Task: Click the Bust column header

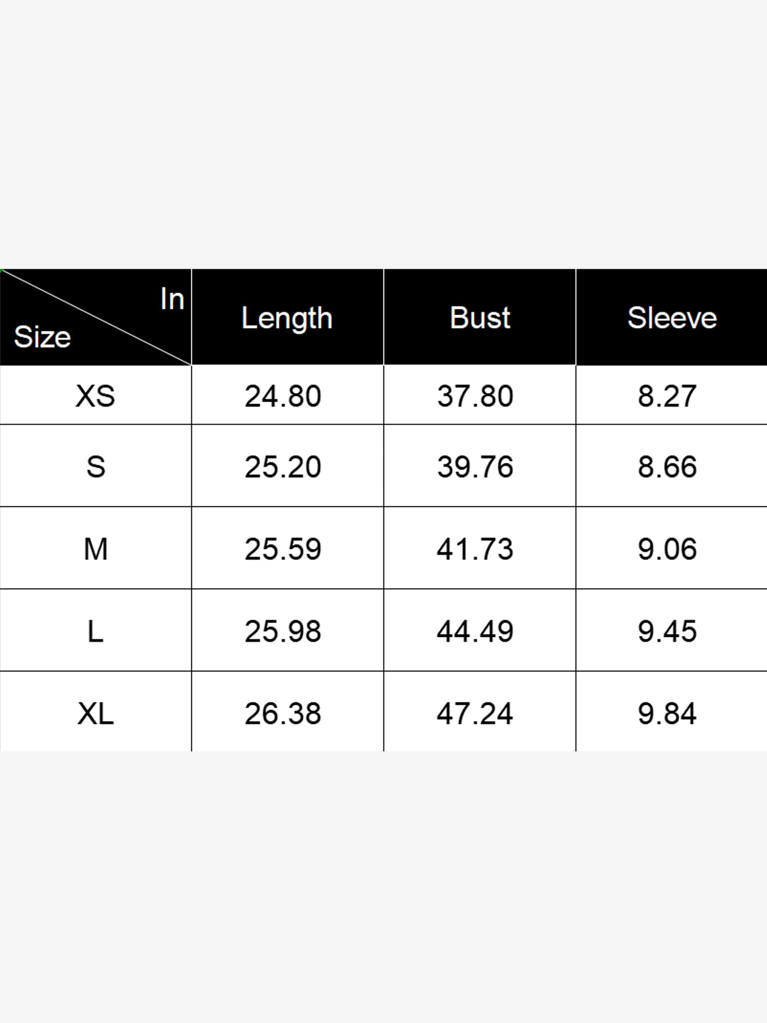Action: pos(480,318)
